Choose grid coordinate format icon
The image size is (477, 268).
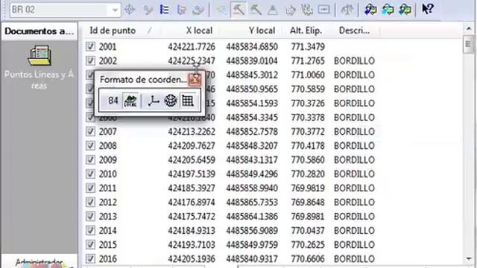[x=188, y=100]
